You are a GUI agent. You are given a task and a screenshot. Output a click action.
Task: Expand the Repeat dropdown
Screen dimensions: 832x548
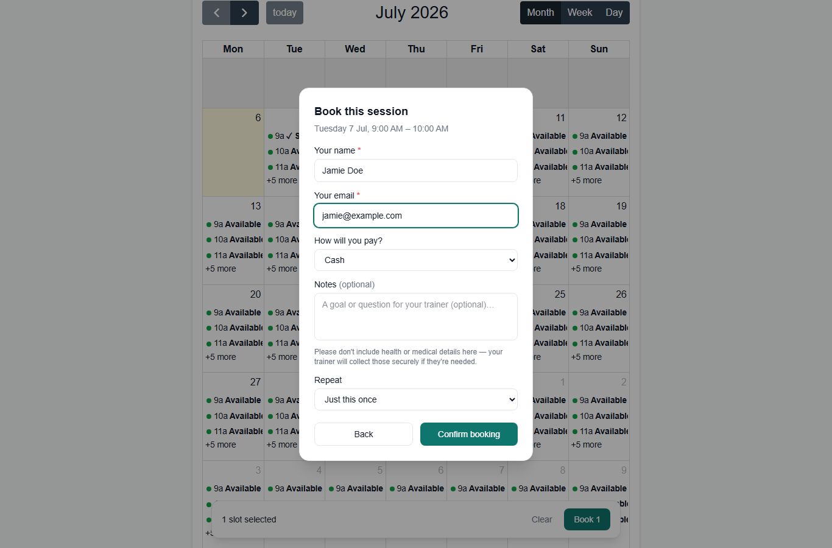tap(416, 399)
